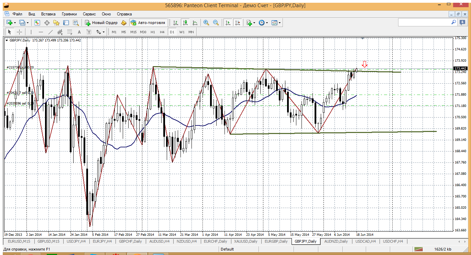The width and height of the screenshot is (471, 255).
Task: Click the Новый Ордер button
Action: click(101, 23)
